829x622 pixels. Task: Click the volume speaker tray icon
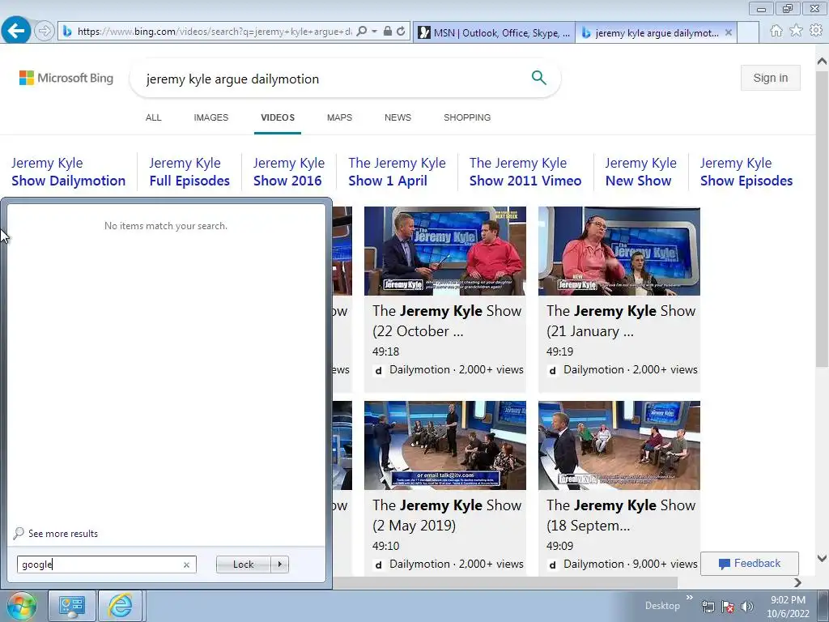[746, 607]
